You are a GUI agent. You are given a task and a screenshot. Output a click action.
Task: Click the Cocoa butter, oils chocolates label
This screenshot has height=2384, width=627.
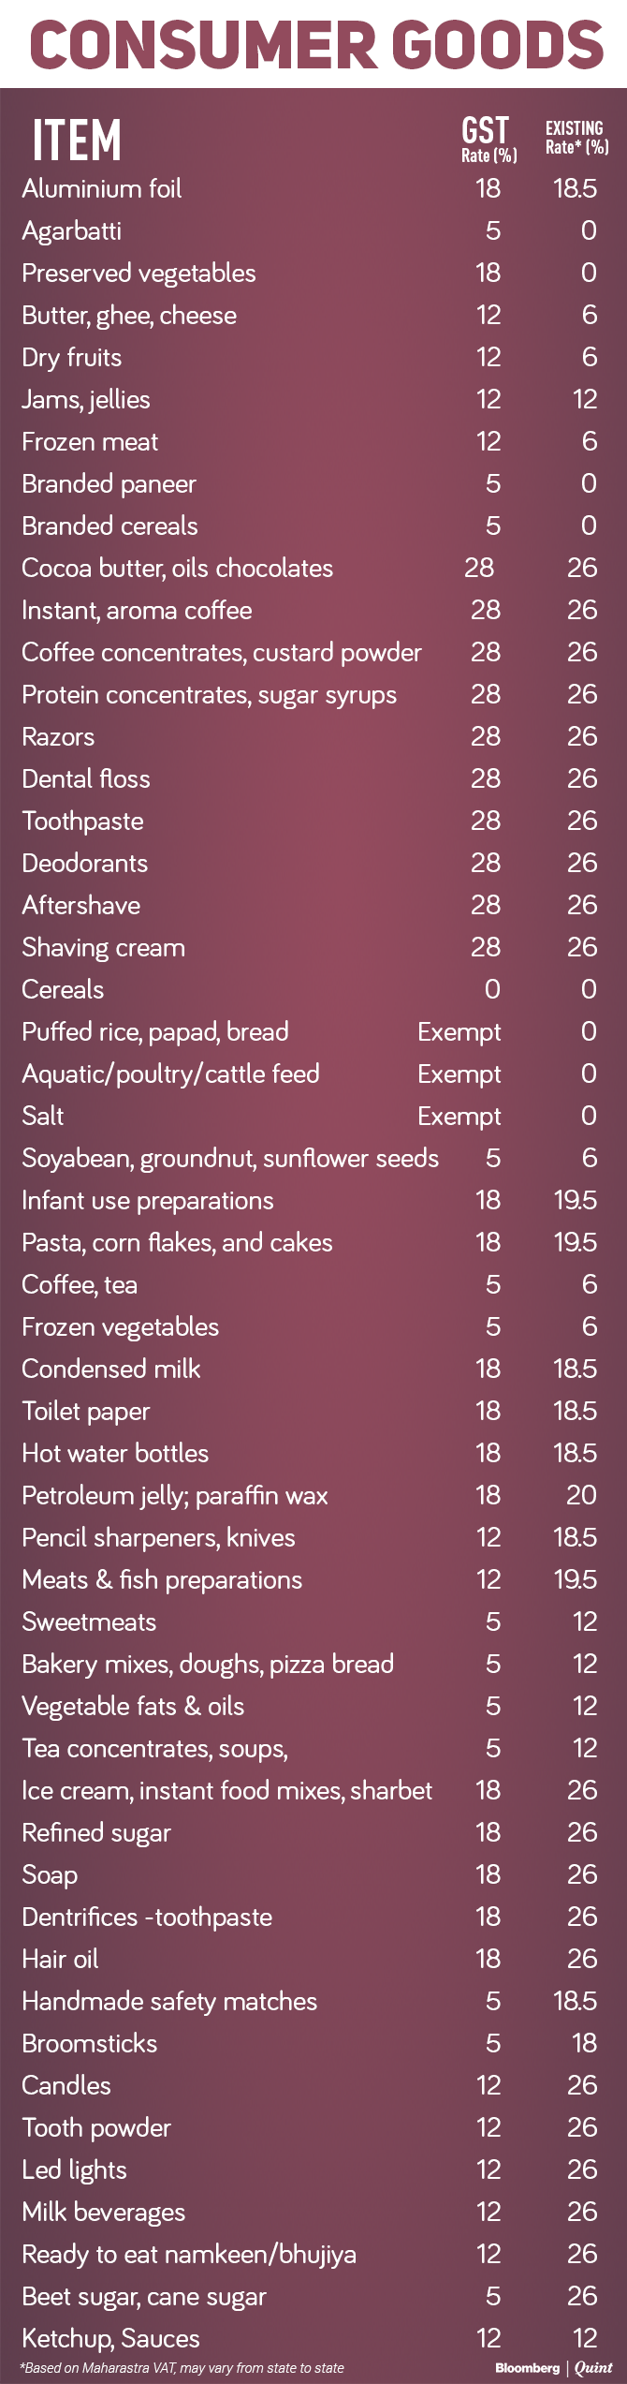click(177, 568)
